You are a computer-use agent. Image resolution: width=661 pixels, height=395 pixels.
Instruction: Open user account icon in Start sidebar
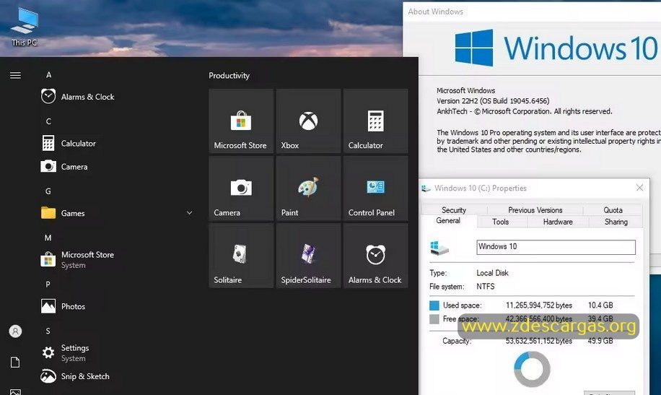(x=16, y=331)
